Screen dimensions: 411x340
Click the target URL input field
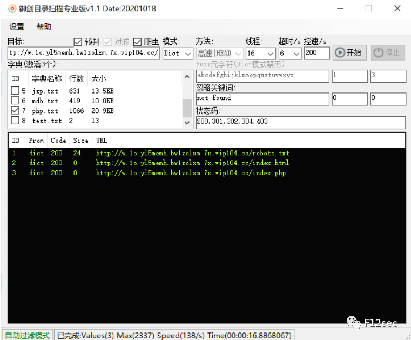(84, 54)
